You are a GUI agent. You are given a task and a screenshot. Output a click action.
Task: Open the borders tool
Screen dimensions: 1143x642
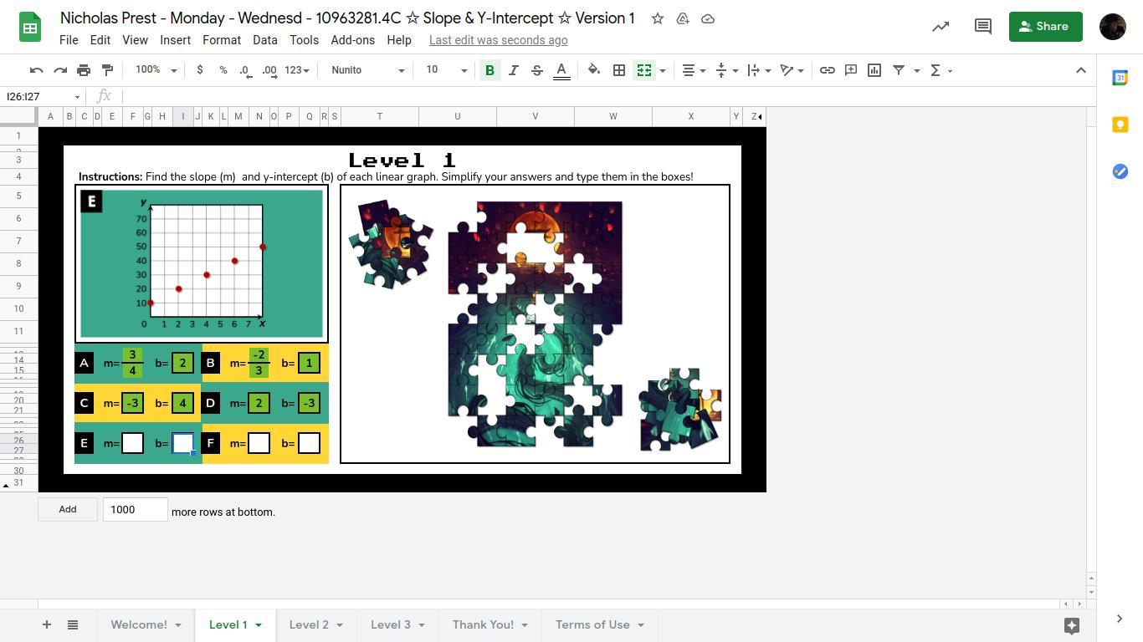click(619, 70)
